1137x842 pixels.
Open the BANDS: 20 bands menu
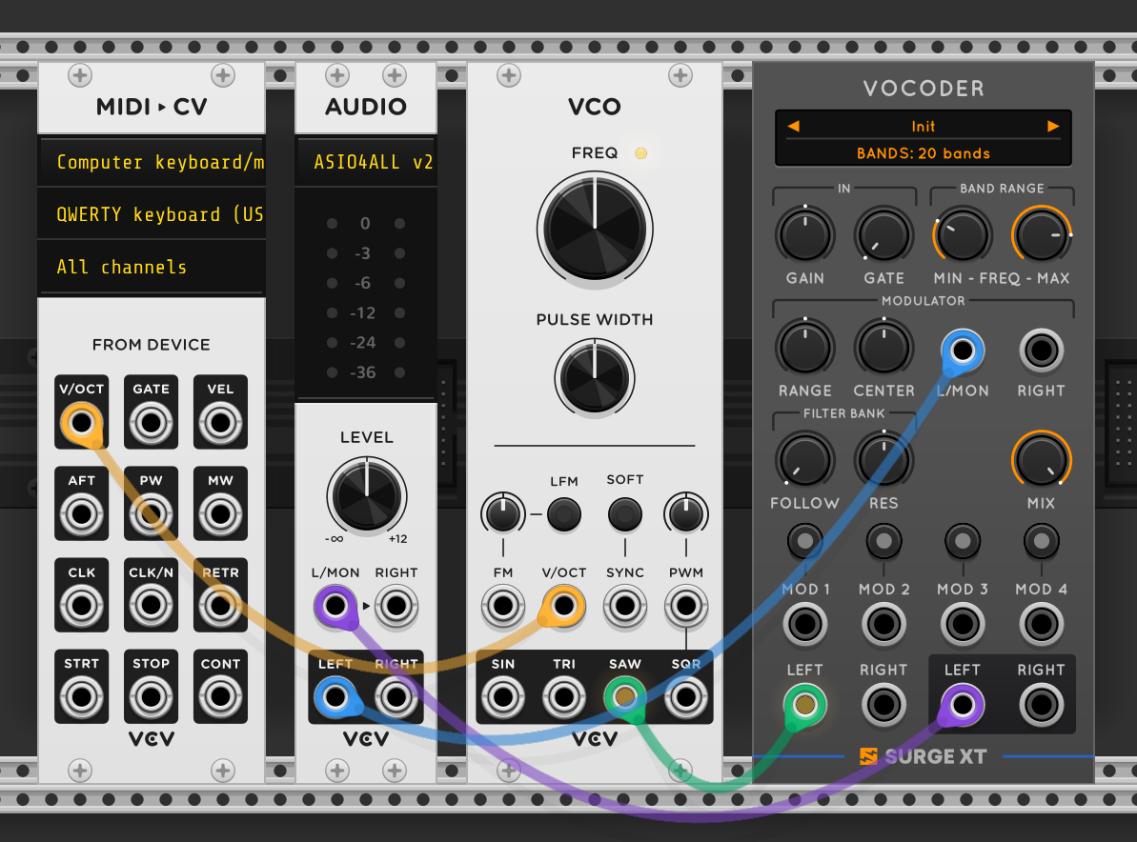tap(923, 153)
